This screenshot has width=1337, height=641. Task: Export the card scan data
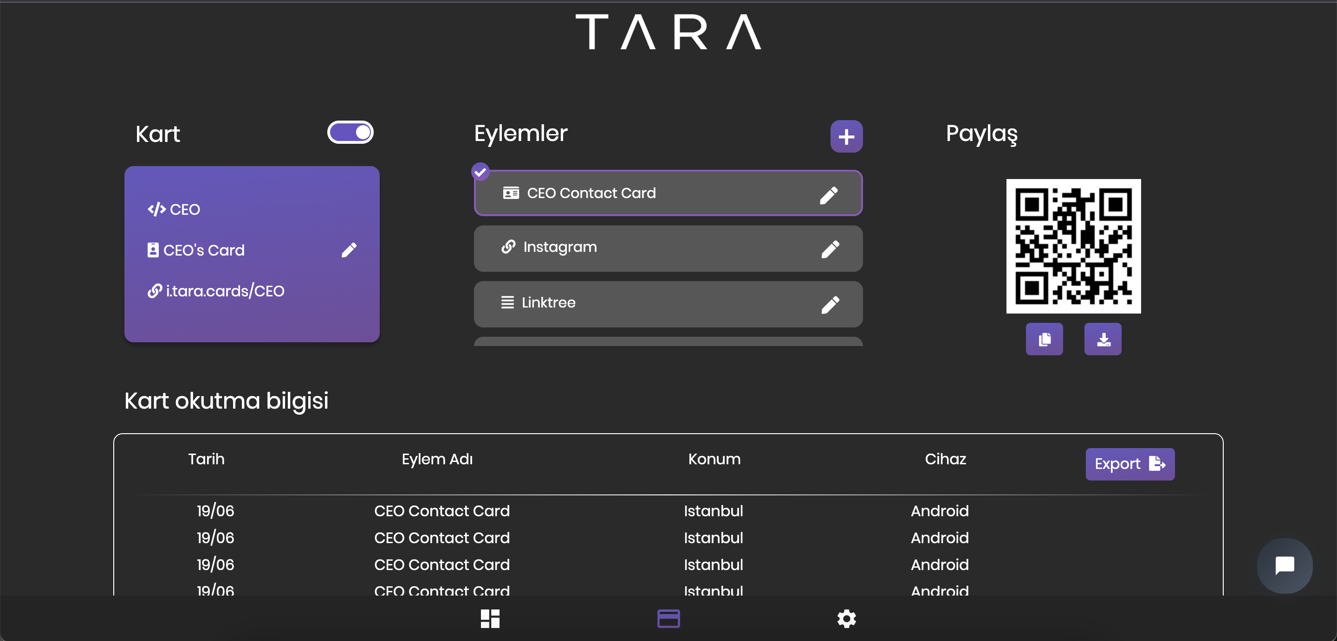click(1129, 464)
